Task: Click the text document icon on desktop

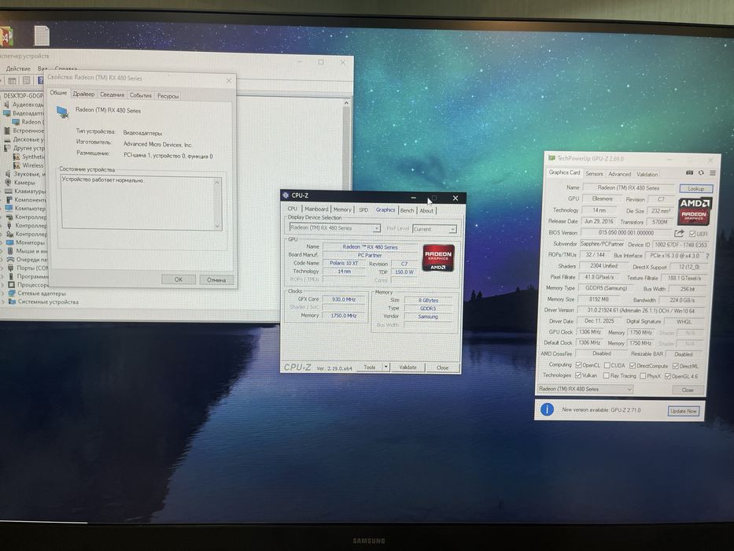Action: (42, 35)
